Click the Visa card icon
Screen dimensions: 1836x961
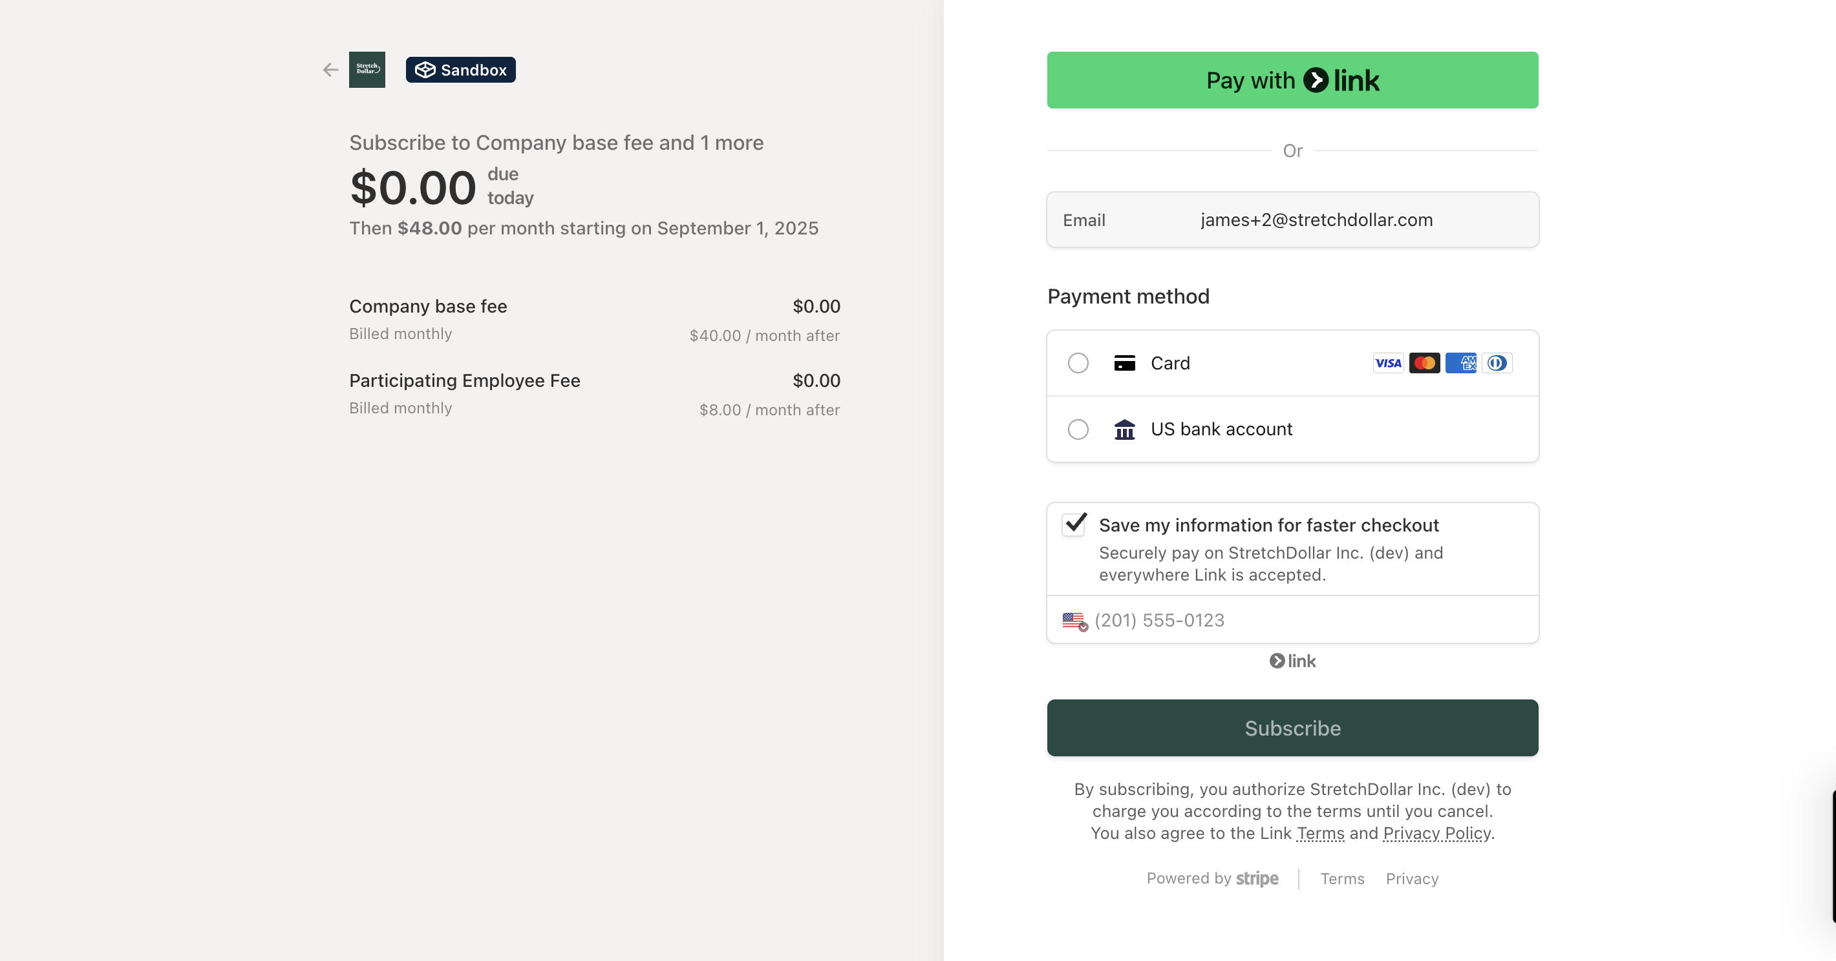click(1388, 363)
